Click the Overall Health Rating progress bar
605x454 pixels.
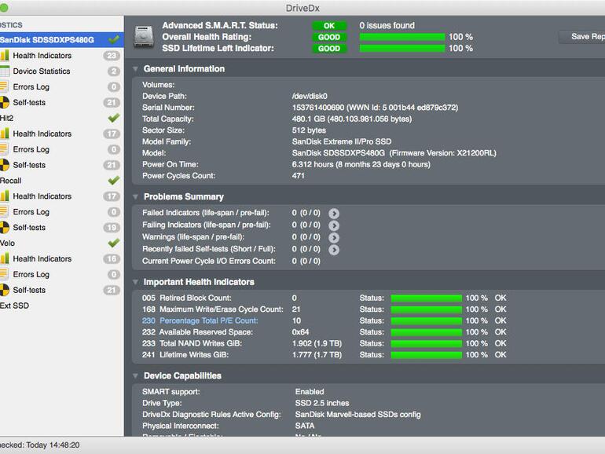coord(402,37)
